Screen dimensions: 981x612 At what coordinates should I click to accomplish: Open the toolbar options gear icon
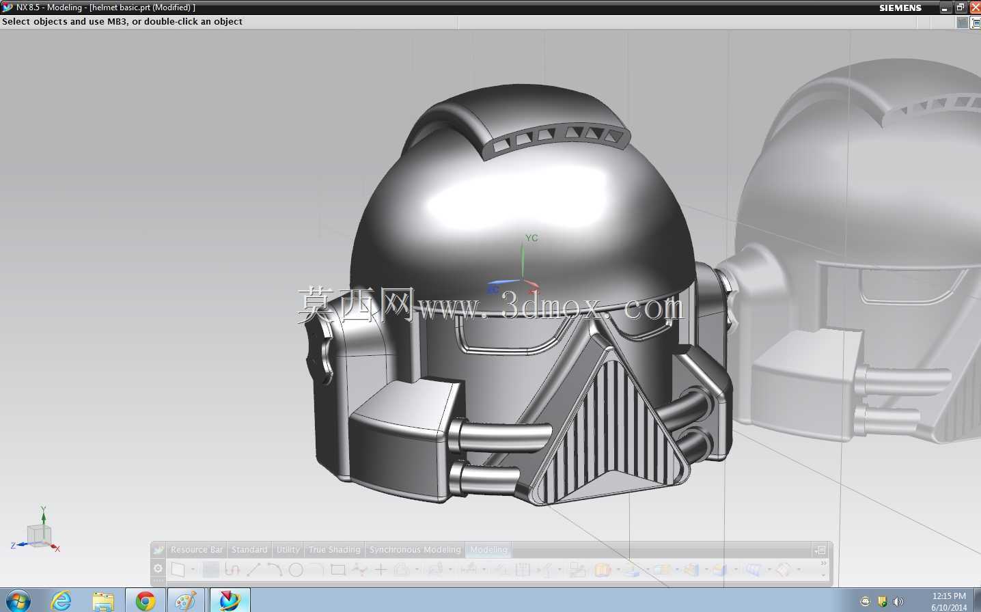pos(158,568)
